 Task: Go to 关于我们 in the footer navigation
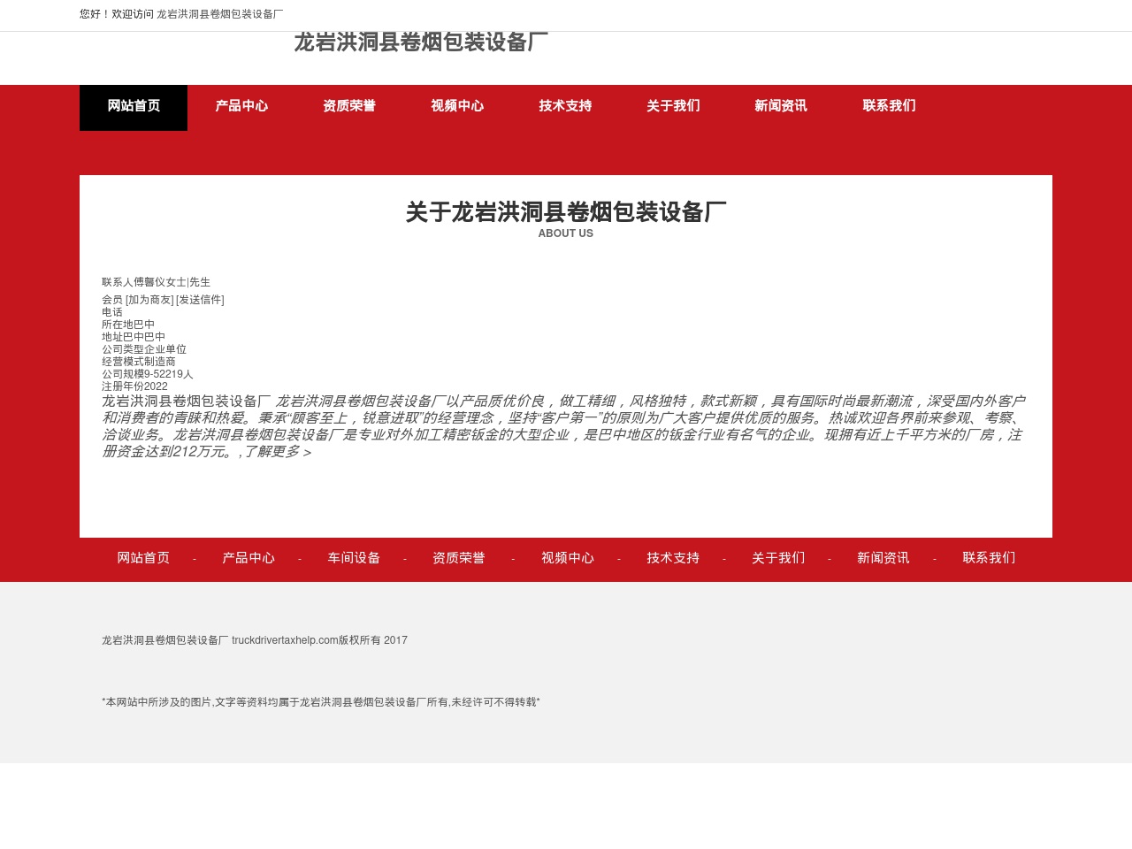pos(778,558)
